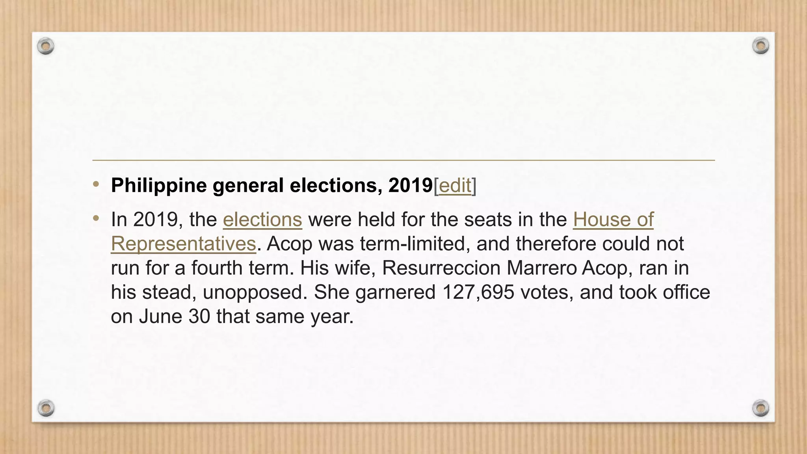Click the vote count 127,695
The height and width of the screenshot is (454, 807).
click(x=478, y=292)
